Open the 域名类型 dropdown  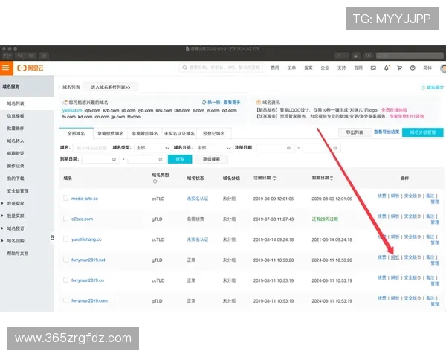[x=152, y=148]
